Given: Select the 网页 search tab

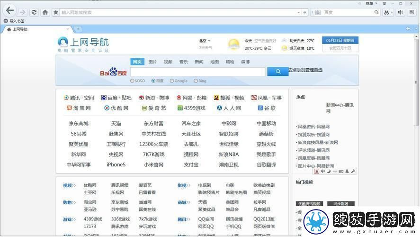Looking at the screenshot, I should click(x=137, y=62).
